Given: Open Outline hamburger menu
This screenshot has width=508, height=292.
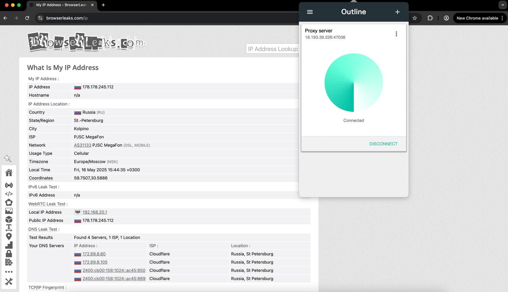Looking at the screenshot, I should point(310,12).
